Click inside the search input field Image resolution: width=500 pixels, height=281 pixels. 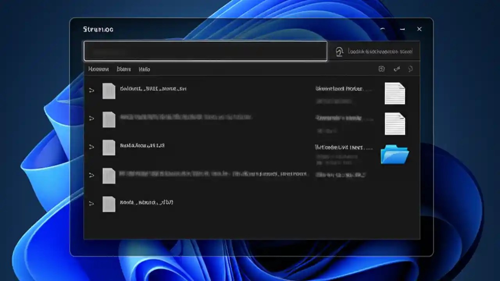pyautogui.click(x=205, y=51)
